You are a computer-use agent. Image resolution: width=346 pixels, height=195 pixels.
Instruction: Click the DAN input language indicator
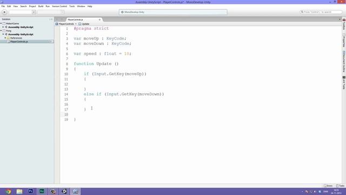pos(325,192)
